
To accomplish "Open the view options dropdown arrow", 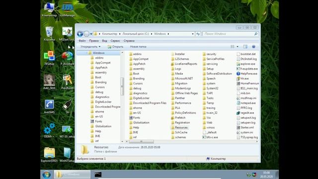I will [238, 47].
